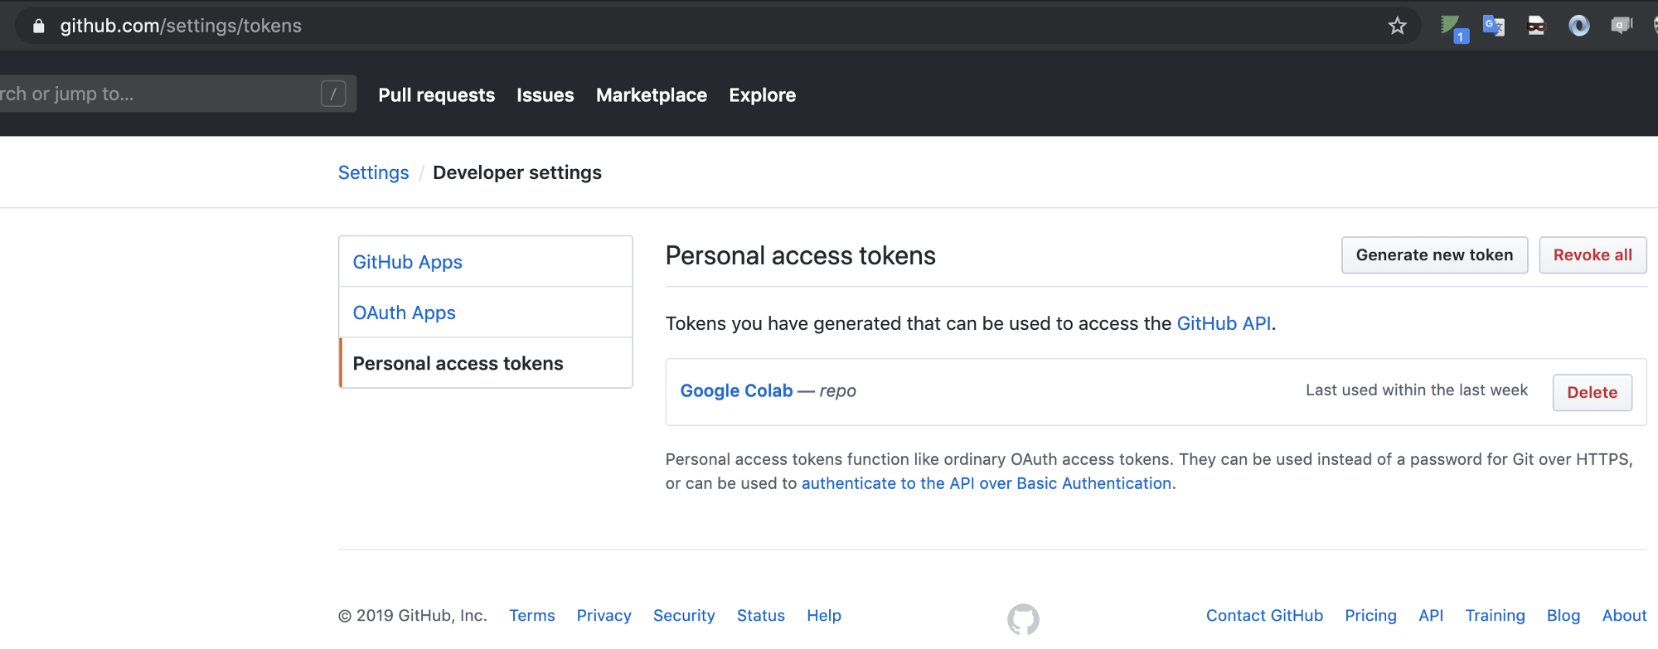
Task: Open the masked document extension icon
Action: [x=1536, y=26]
